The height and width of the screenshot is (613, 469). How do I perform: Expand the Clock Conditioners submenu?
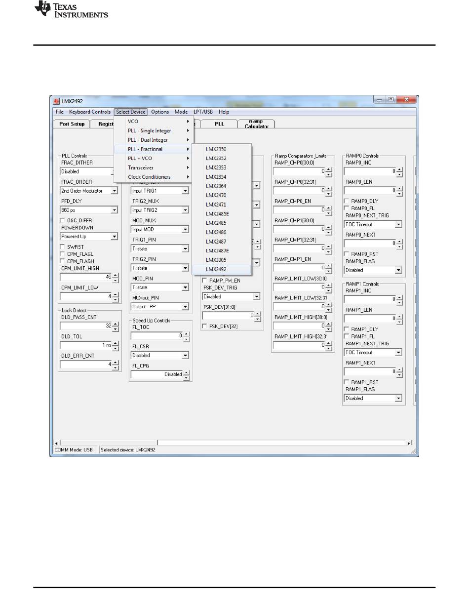[x=154, y=177]
